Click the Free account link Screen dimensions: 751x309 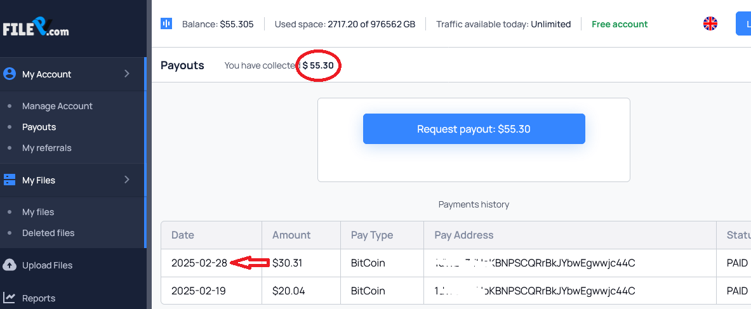(620, 24)
